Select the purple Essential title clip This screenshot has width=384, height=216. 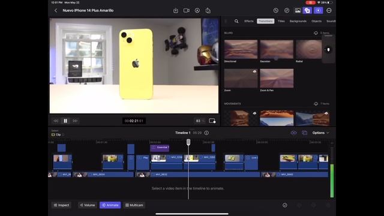point(160,148)
